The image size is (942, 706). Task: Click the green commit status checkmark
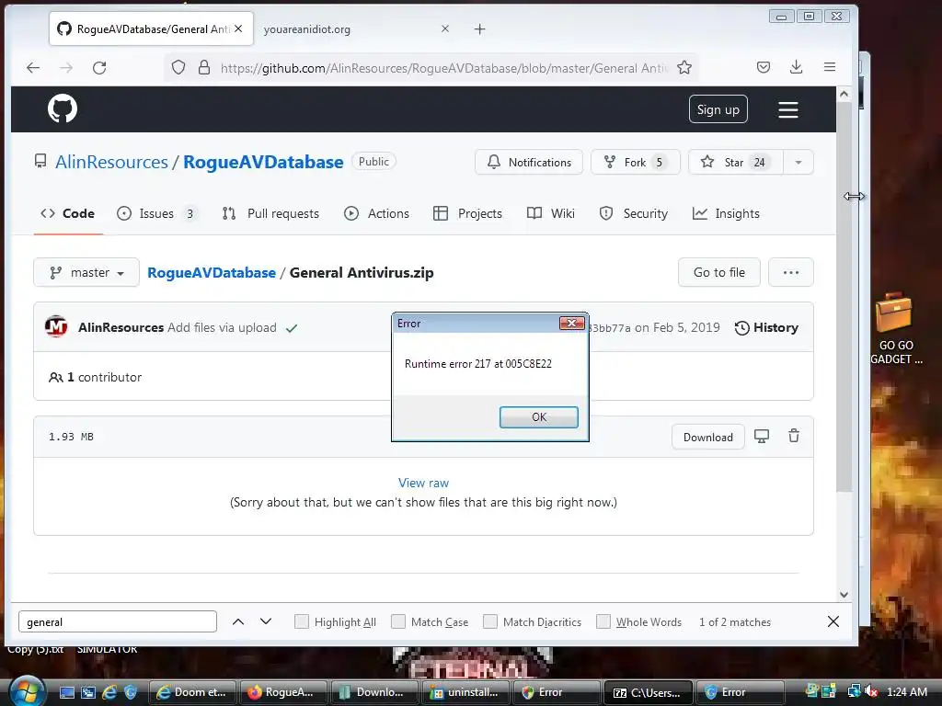292,328
